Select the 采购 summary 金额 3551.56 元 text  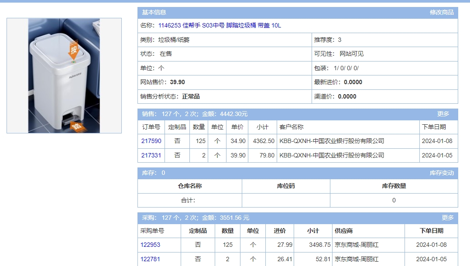tap(226, 218)
